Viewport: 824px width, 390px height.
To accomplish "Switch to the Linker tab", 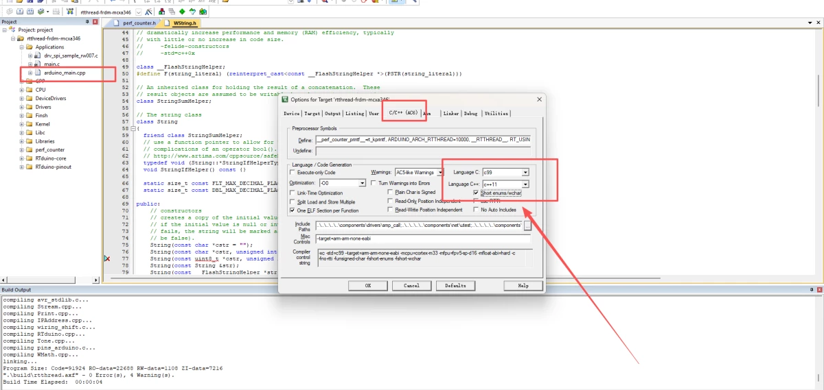I will pyautogui.click(x=450, y=113).
